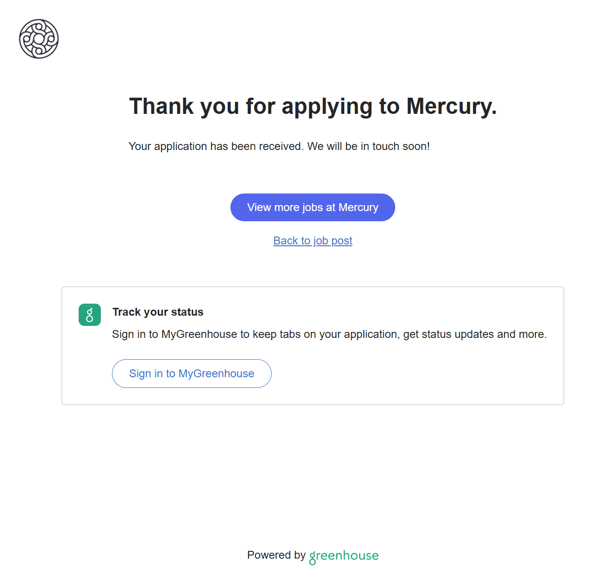Click the word 'applying' in the headline
The width and height of the screenshot is (615, 580).
[x=327, y=106]
